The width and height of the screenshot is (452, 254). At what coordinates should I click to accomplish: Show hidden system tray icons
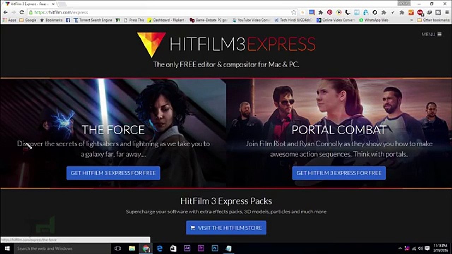click(400, 248)
